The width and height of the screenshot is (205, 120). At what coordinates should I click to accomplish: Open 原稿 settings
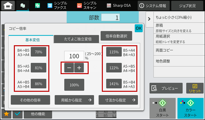point(179,28)
